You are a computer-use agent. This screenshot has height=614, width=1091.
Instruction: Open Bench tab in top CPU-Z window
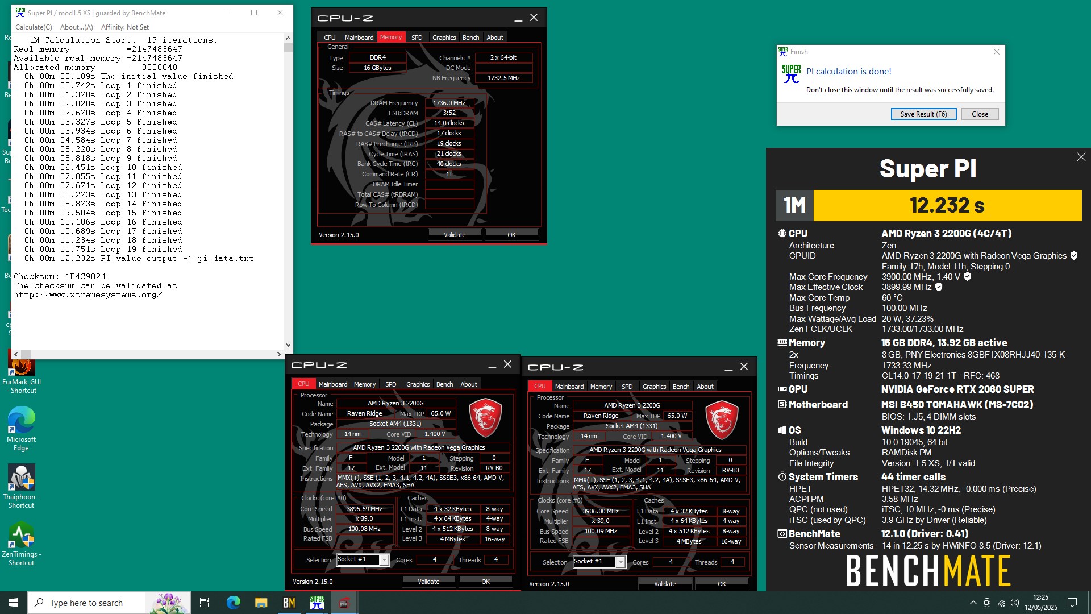pos(470,38)
